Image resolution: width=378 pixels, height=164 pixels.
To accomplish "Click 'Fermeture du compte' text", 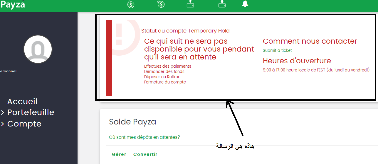I will 165,82.
